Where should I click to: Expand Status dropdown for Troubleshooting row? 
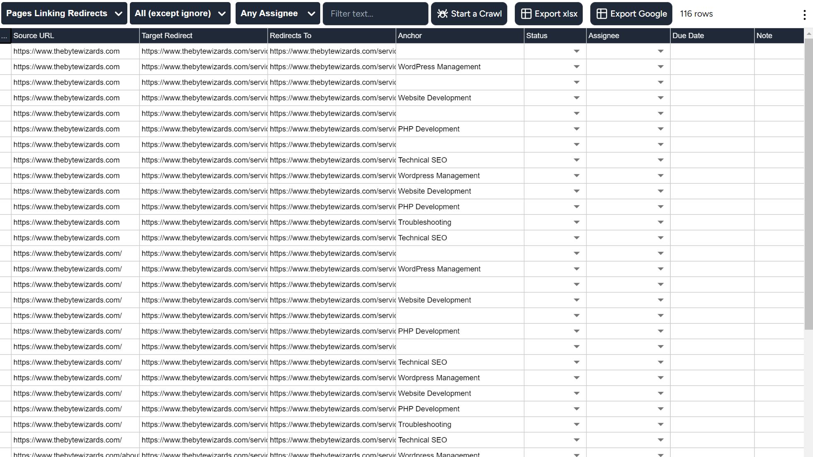coord(576,222)
